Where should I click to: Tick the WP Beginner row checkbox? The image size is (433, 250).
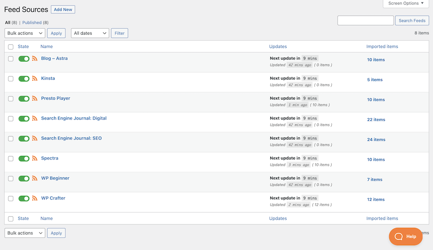pos(11,179)
